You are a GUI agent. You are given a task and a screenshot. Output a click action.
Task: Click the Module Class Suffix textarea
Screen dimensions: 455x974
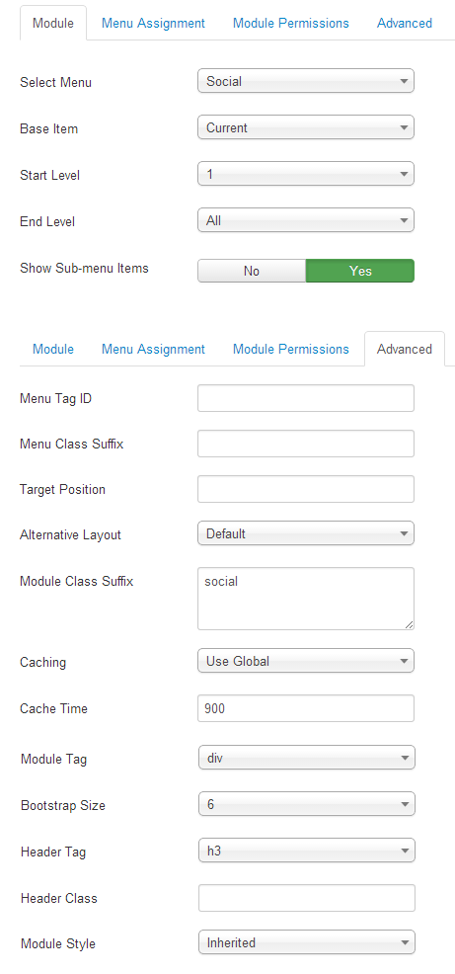305,599
